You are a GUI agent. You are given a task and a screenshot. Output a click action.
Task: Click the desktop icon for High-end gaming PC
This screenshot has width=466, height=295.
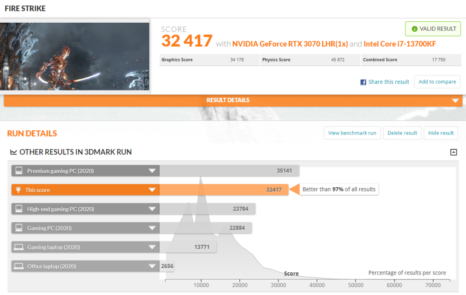pos(19,209)
